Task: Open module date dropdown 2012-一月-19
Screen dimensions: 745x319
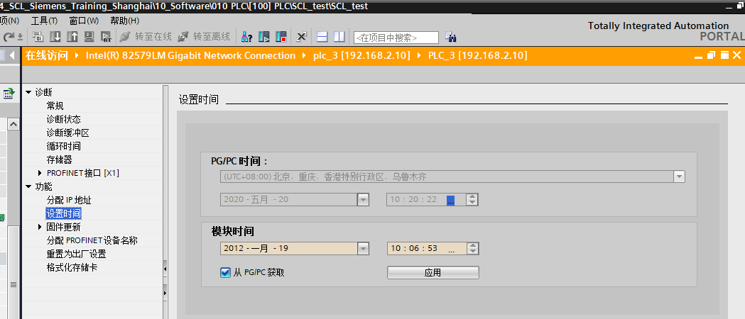Action: point(363,248)
